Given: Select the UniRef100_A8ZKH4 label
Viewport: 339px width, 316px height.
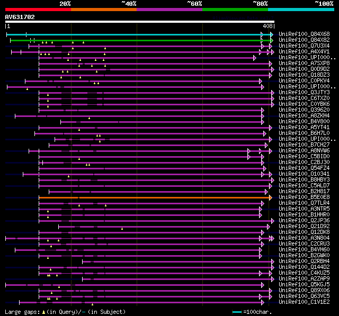Looking at the screenshot, I should 304,116.
